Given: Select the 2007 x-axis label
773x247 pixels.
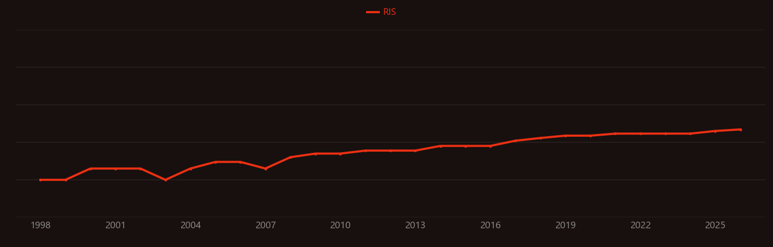Looking at the screenshot, I should (266, 225).
